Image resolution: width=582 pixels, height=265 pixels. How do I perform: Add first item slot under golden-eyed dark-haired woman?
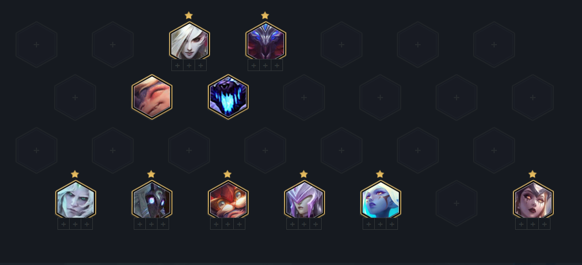[521, 224]
